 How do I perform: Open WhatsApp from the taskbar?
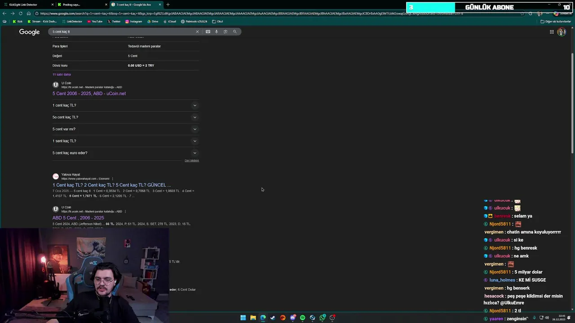point(323,318)
